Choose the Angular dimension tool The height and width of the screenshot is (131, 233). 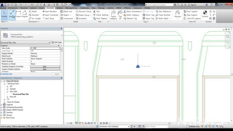tap(24, 14)
